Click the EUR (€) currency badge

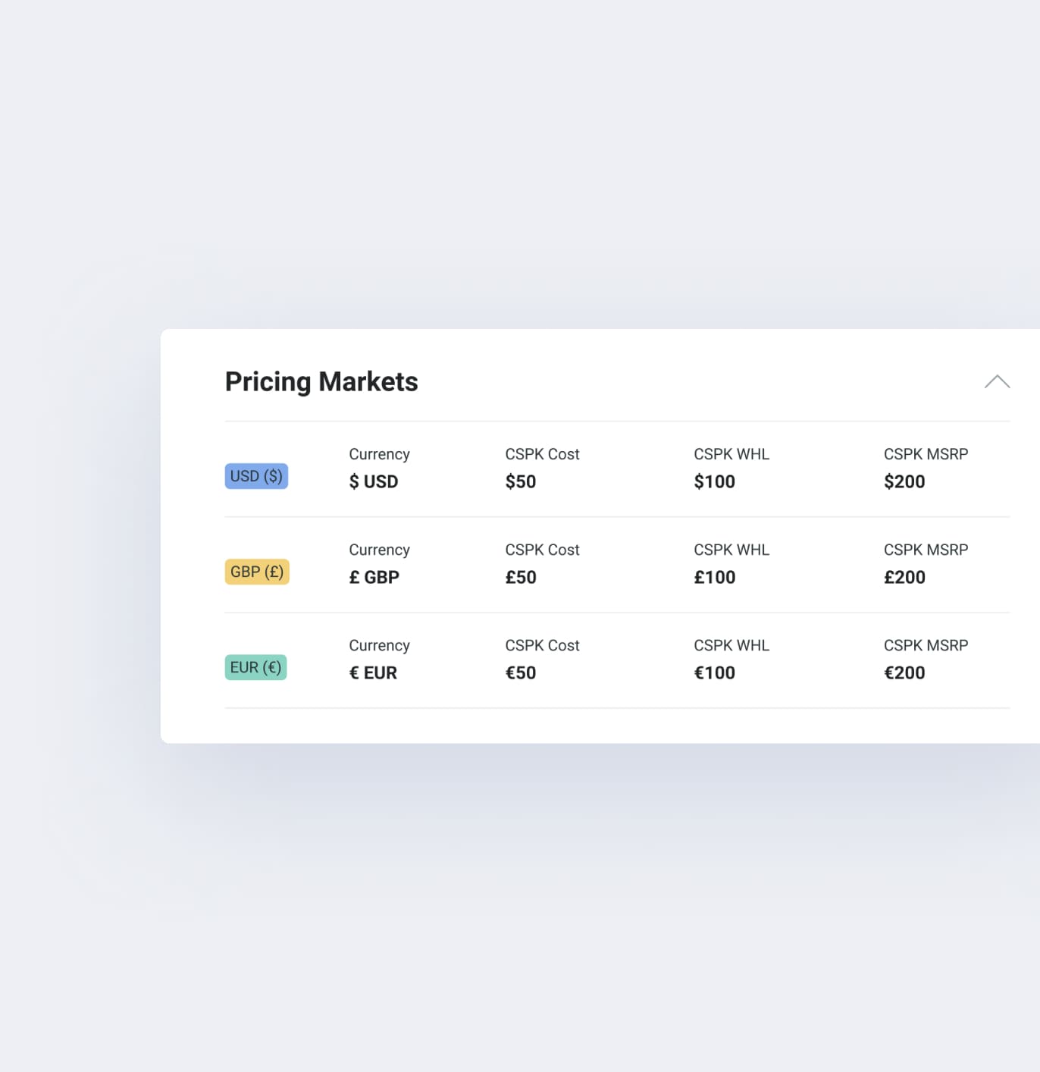click(255, 667)
